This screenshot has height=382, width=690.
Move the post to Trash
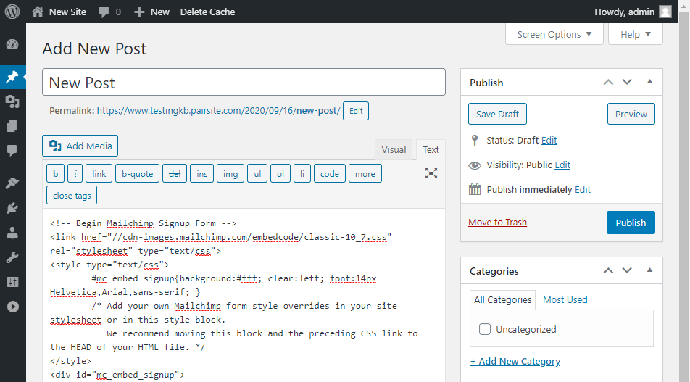point(497,223)
